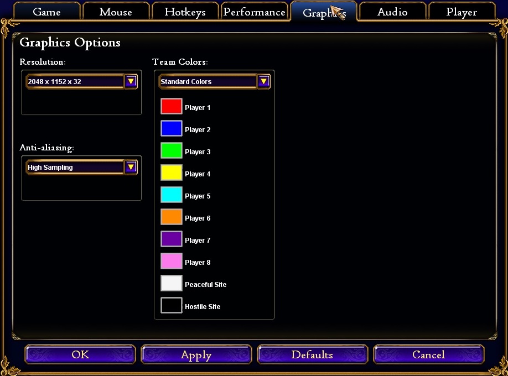This screenshot has height=376, width=508.
Task: Open the Hotkeys tab
Action: point(185,12)
